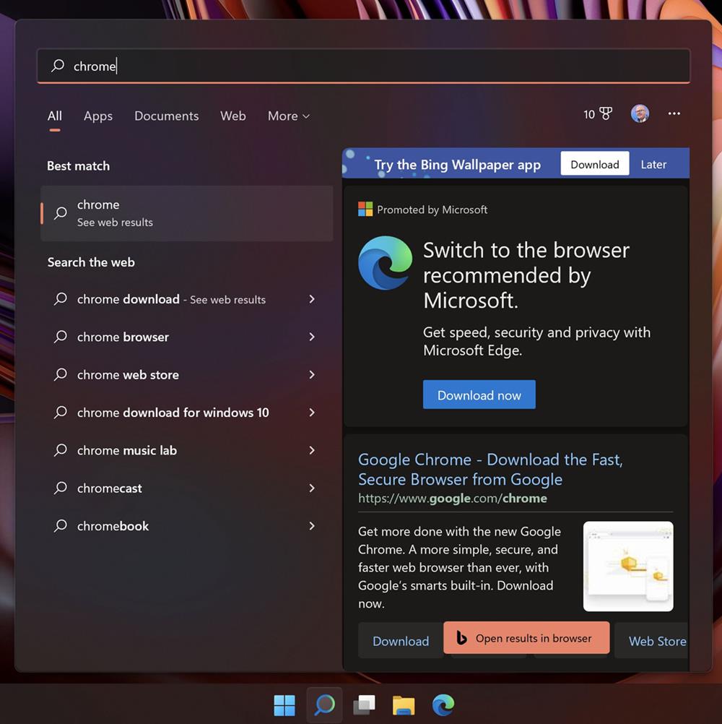Dismiss the Bing Wallpaper banner with Later
The image size is (722, 724).
653,164
